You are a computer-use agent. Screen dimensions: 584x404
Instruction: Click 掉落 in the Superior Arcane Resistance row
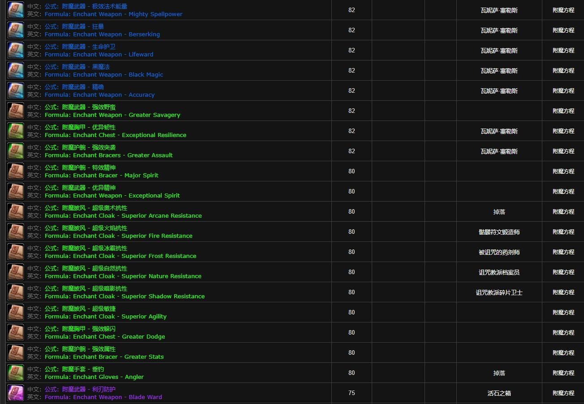pos(499,212)
